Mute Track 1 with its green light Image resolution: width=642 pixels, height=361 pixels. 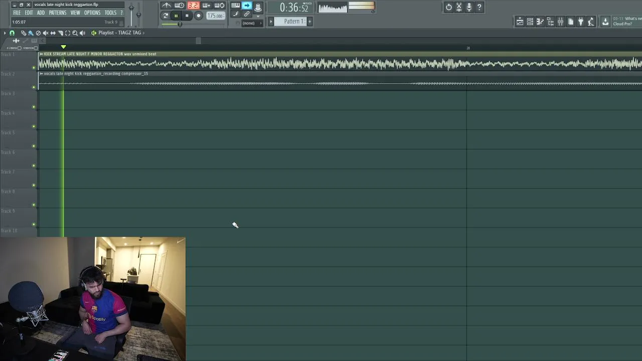tap(34, 67)
